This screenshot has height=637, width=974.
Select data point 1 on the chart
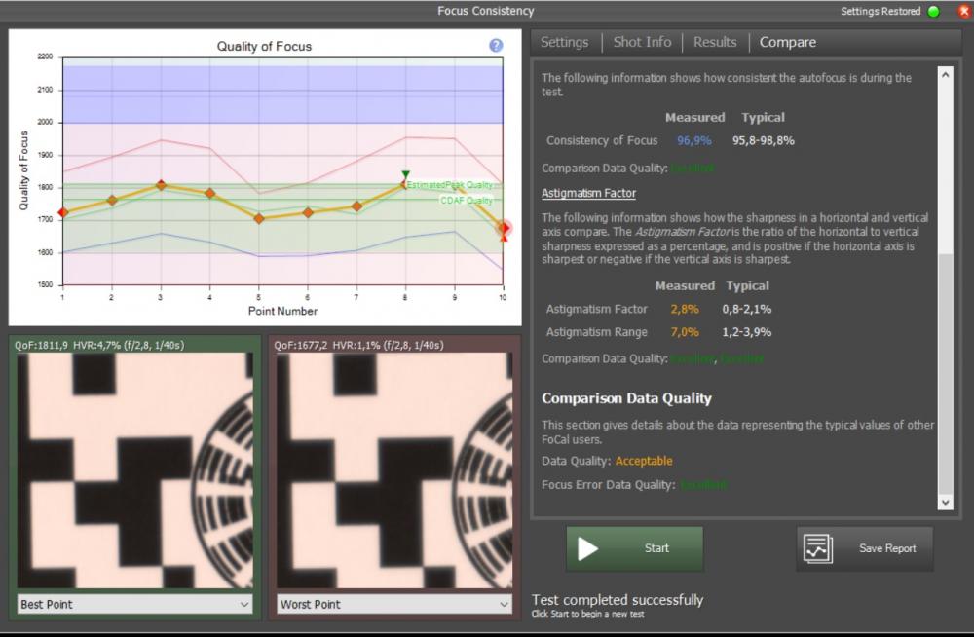(62, 213)
